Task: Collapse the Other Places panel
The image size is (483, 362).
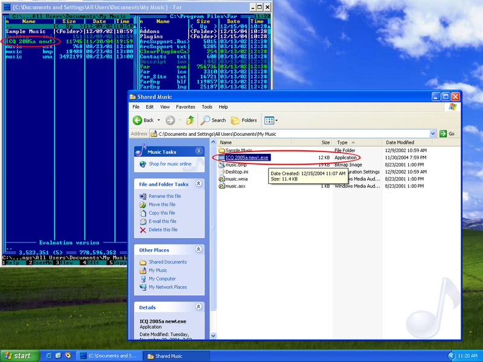Action: pyautogui.click(x=199, y=249)
